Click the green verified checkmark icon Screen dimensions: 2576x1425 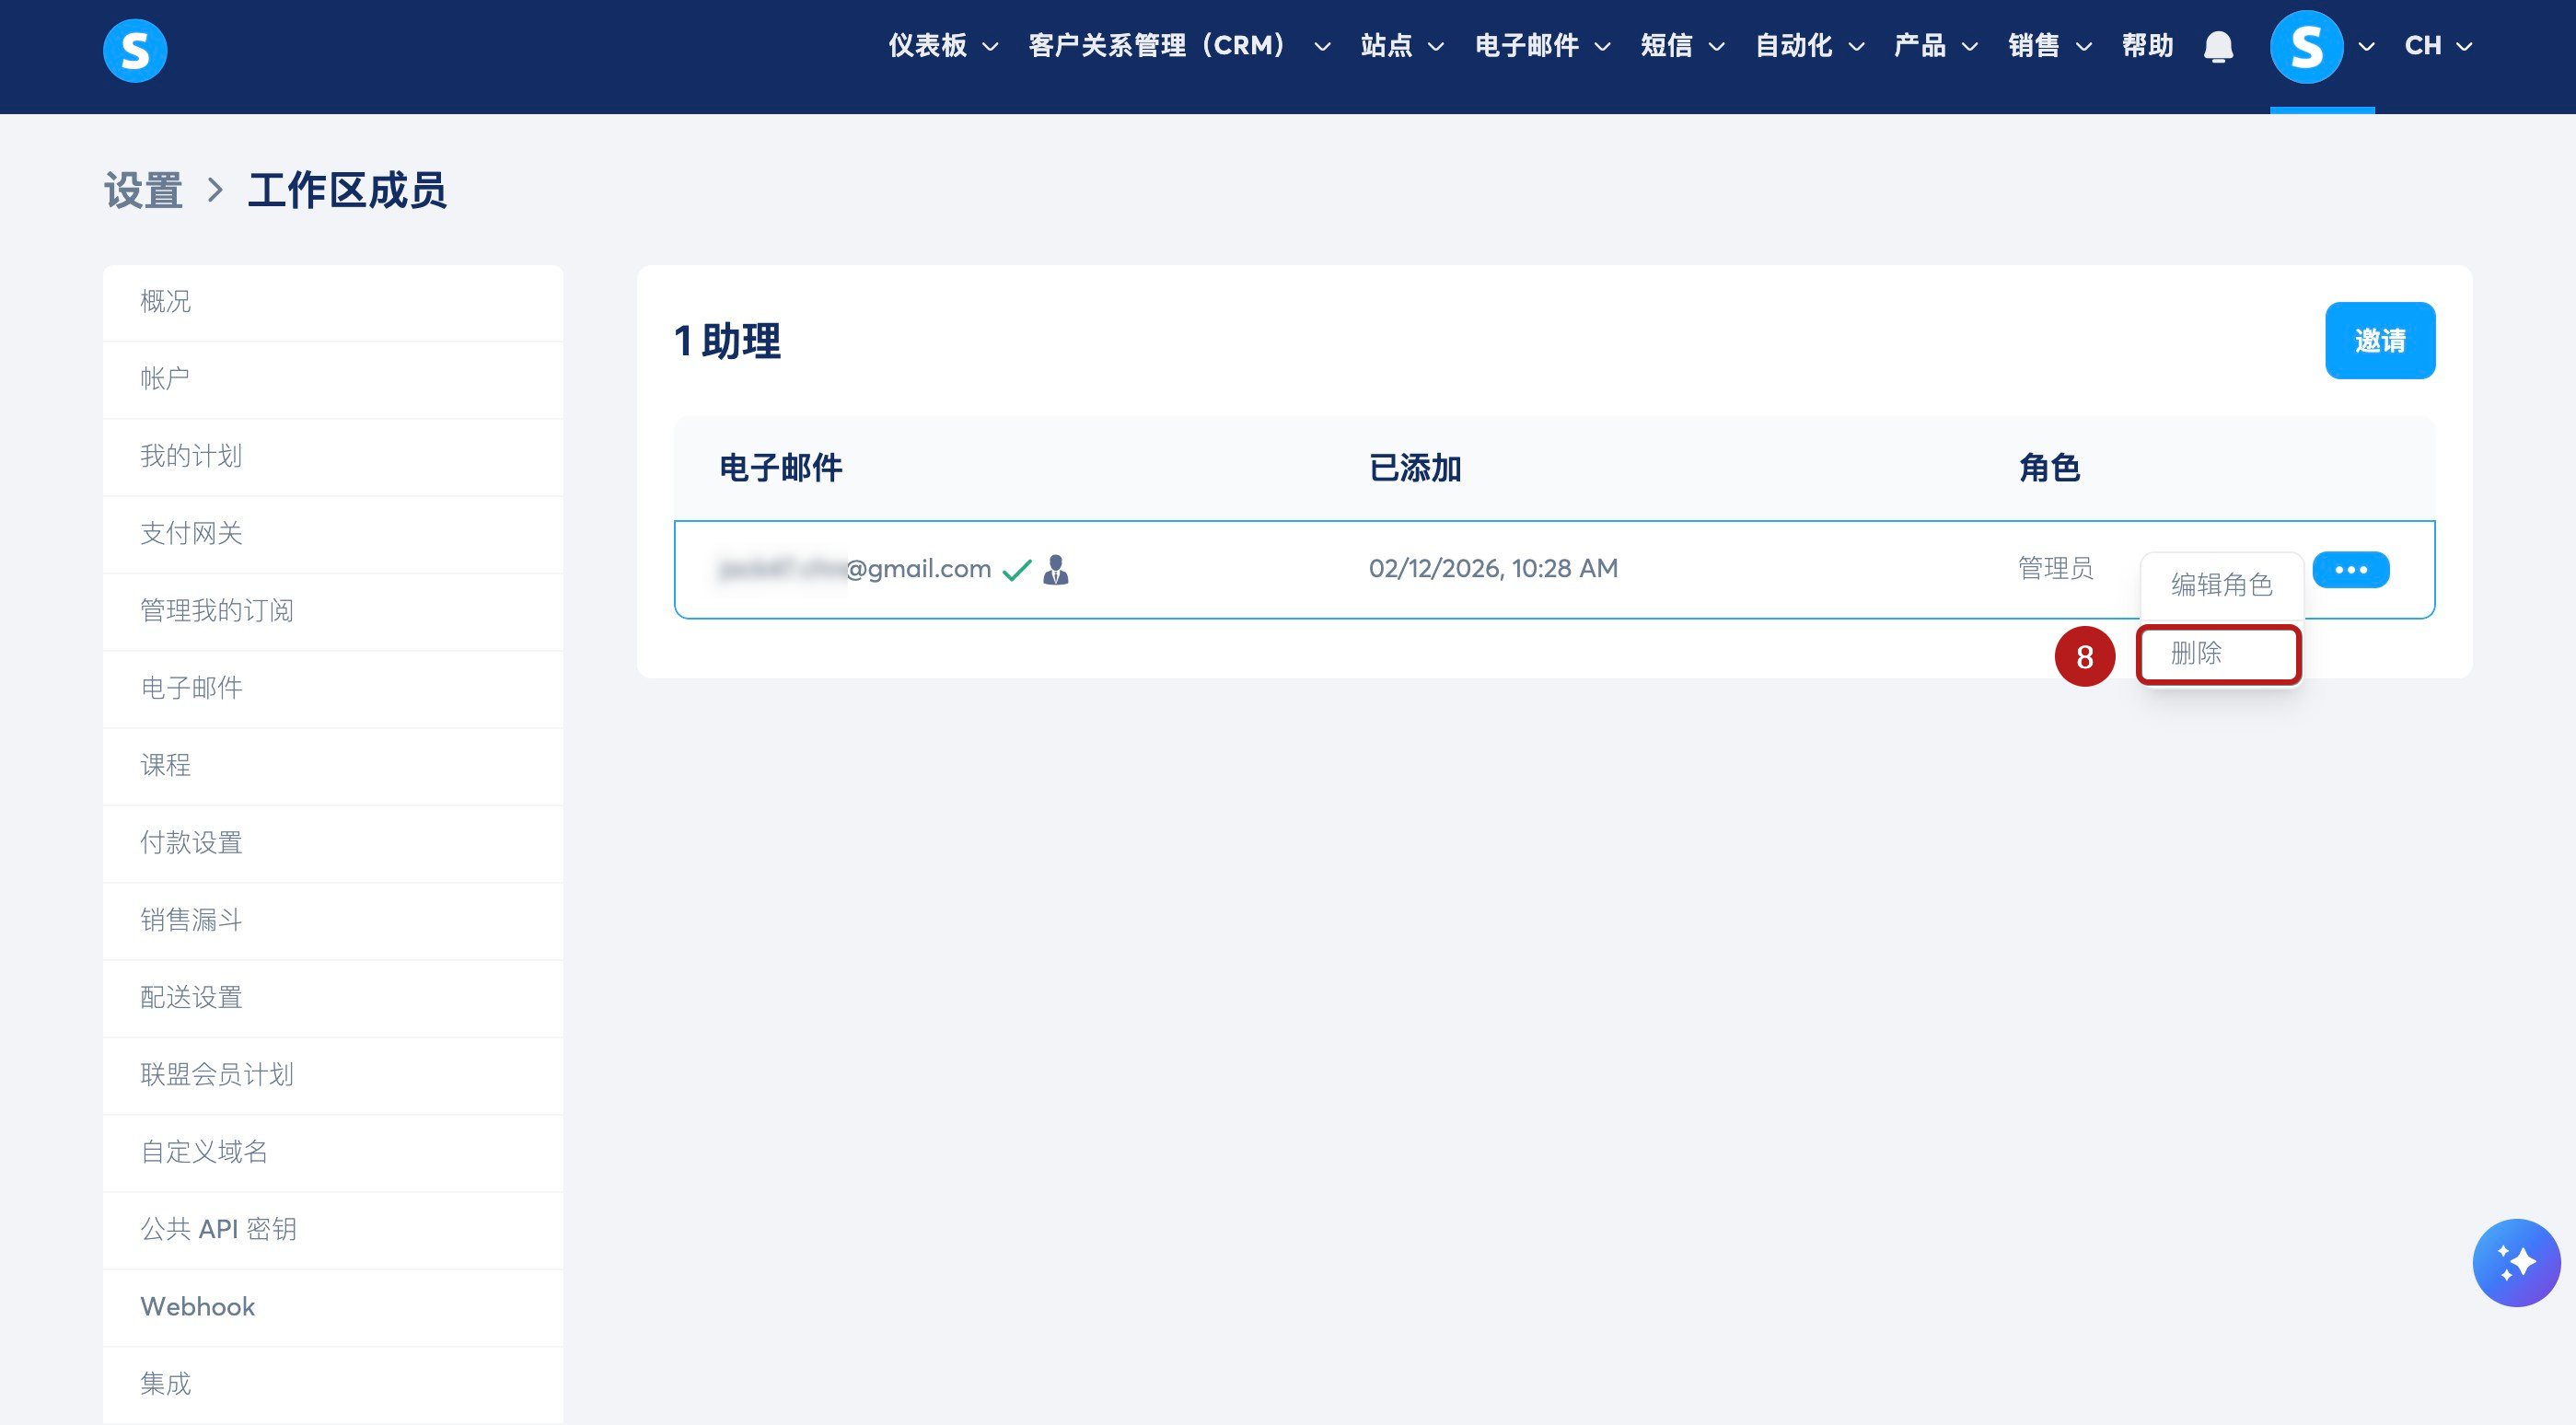point(1016,570)
